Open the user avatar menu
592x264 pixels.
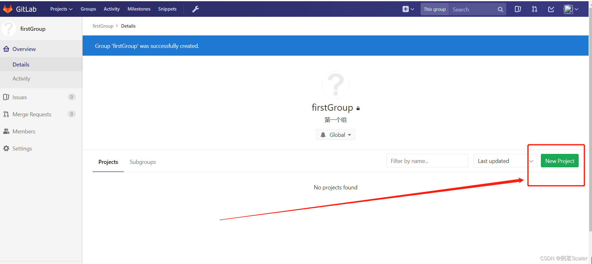coord(571,9)
